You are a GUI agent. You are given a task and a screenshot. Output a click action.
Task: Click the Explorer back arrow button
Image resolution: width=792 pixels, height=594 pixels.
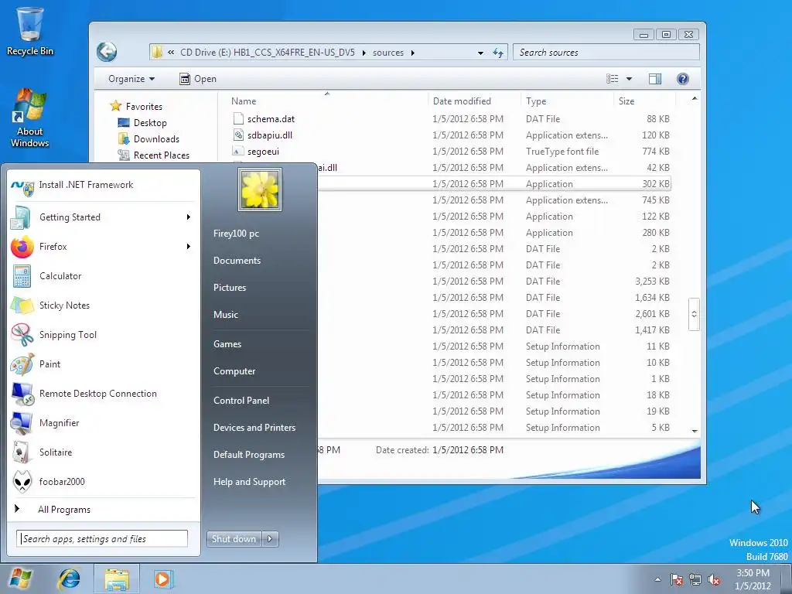tap(107, 52)
